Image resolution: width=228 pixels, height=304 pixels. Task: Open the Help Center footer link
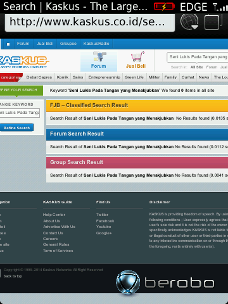tap(54, 215)
